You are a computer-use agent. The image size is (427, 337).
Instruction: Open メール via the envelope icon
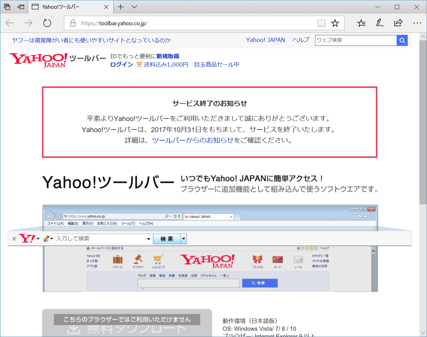tap(298, 259)
